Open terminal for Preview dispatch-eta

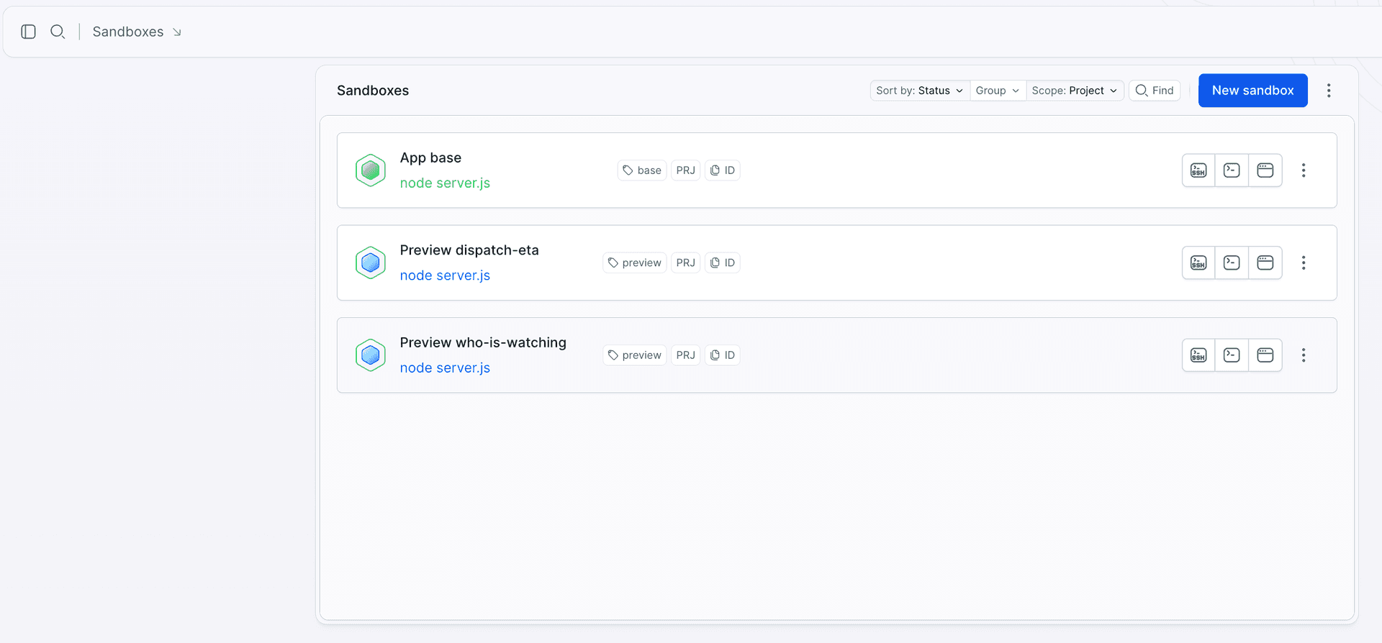(1232, 263)
